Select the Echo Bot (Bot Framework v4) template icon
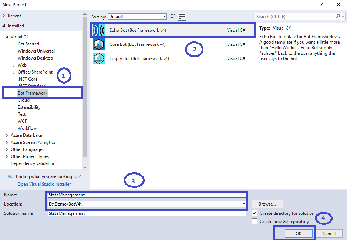The width and height of the screenshot is (347, 240). click(x=98, y=30)
